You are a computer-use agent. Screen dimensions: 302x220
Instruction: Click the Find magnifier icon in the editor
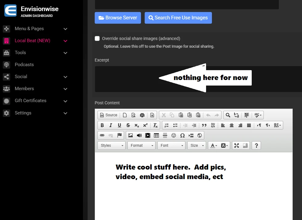(x=228, y=115)
